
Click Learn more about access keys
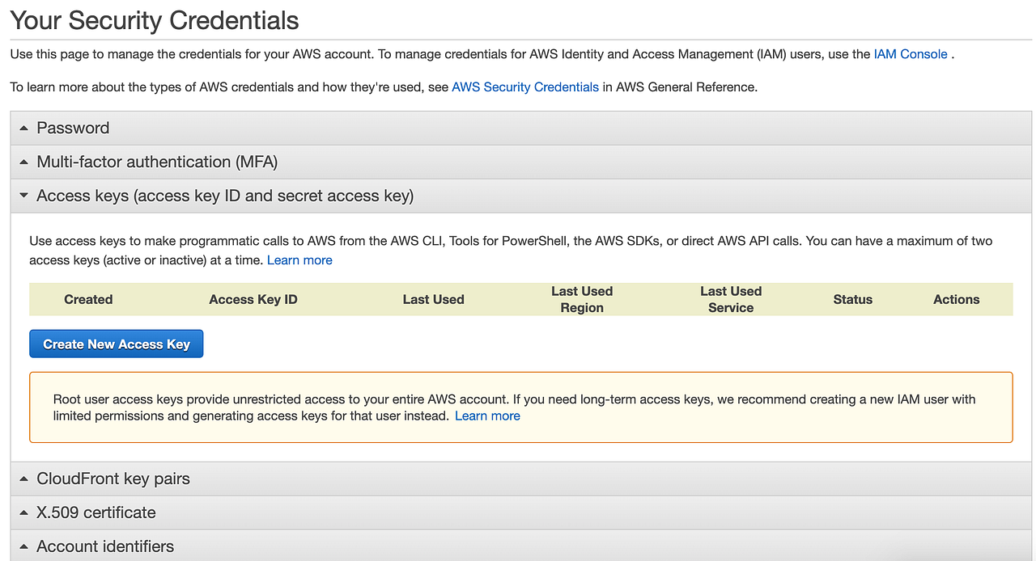pos(299,260)
